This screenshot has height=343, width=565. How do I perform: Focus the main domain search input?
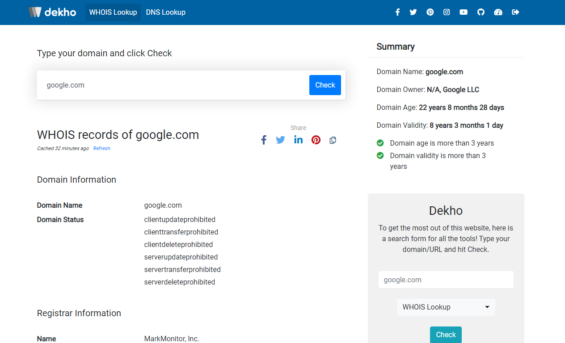[173, 85]
